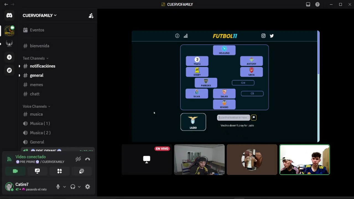Viewport: 354px width, 199px height.
Task: Select the webcam tile with yellow jersey
Action: [x=199, y=159]
